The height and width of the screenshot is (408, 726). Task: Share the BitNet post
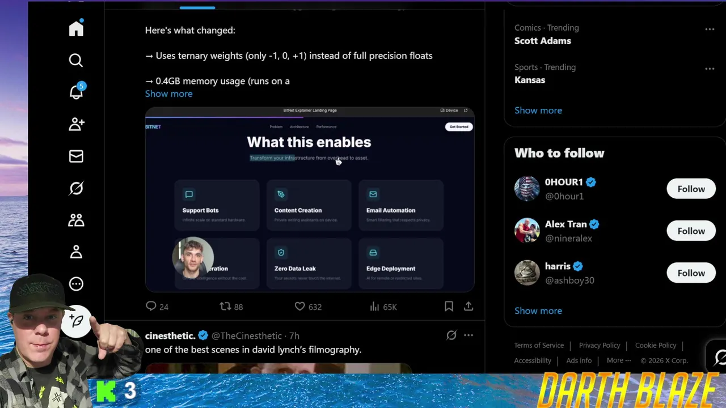pyautogui.click(x=468, y=307)
